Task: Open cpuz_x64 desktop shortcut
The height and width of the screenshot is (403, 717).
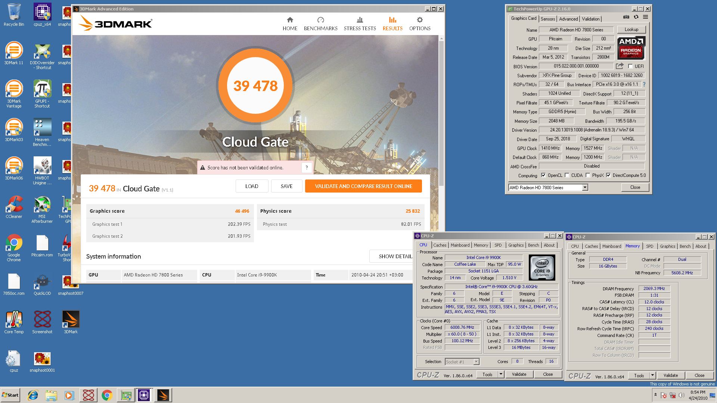Action: pyautogui.click(x=42, y=15)
